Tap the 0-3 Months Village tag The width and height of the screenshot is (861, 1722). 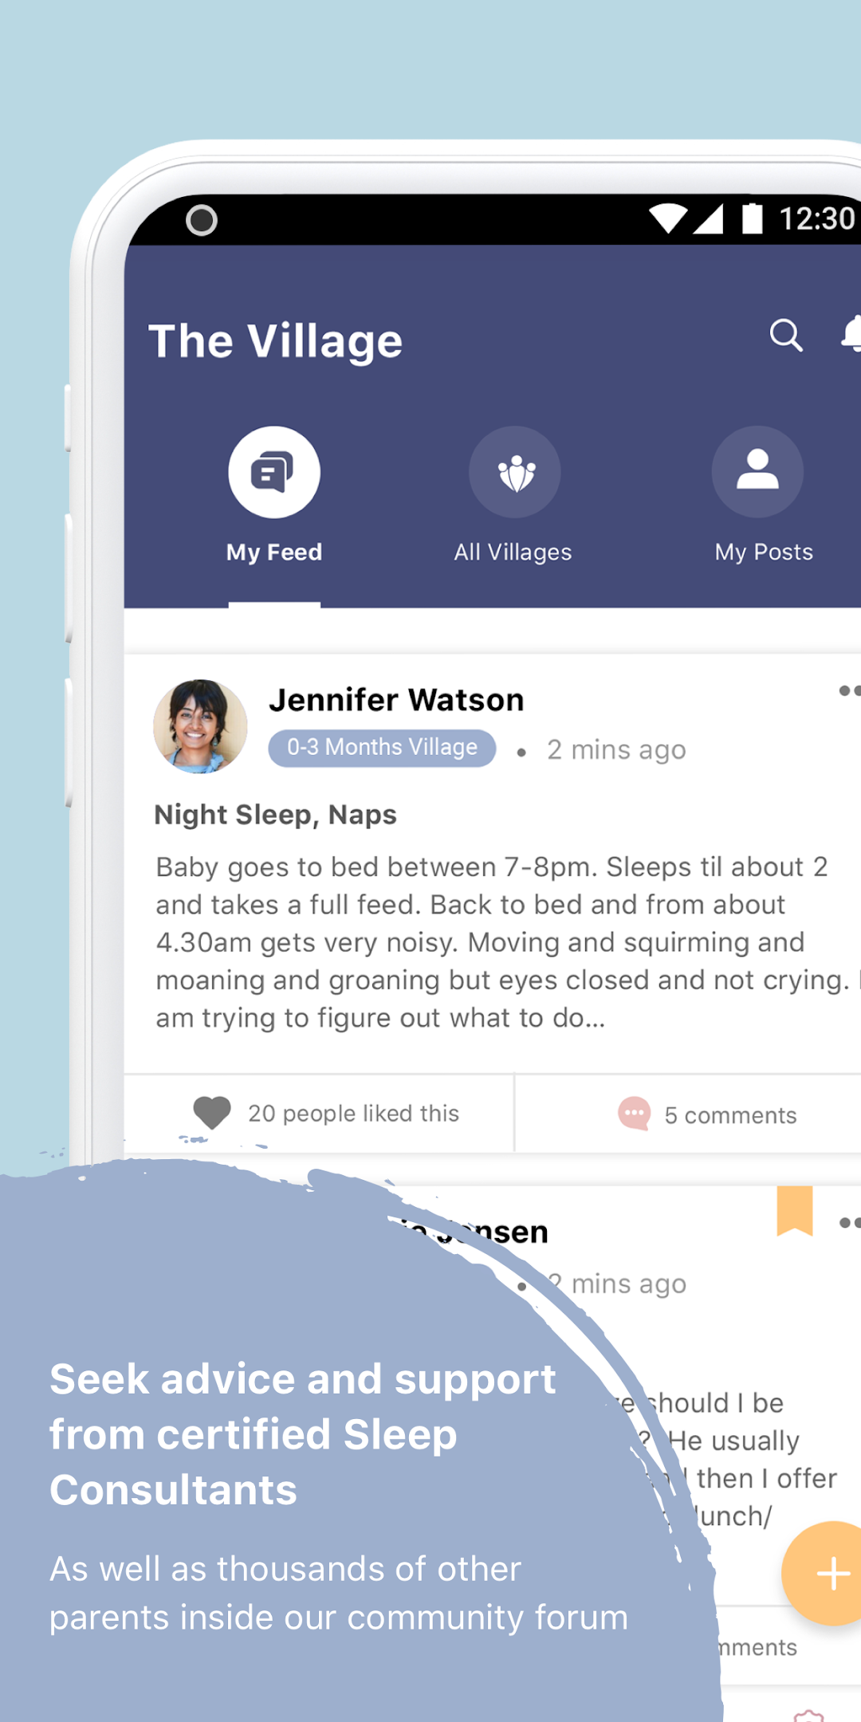pos(382,748)
